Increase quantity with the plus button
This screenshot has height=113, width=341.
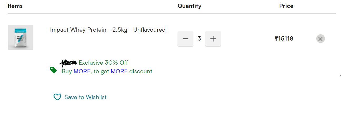[x=213, y=39]
